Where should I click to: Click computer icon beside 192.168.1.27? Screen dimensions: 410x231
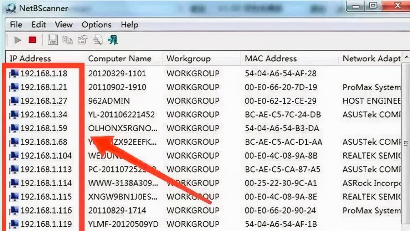coord(14,101)
